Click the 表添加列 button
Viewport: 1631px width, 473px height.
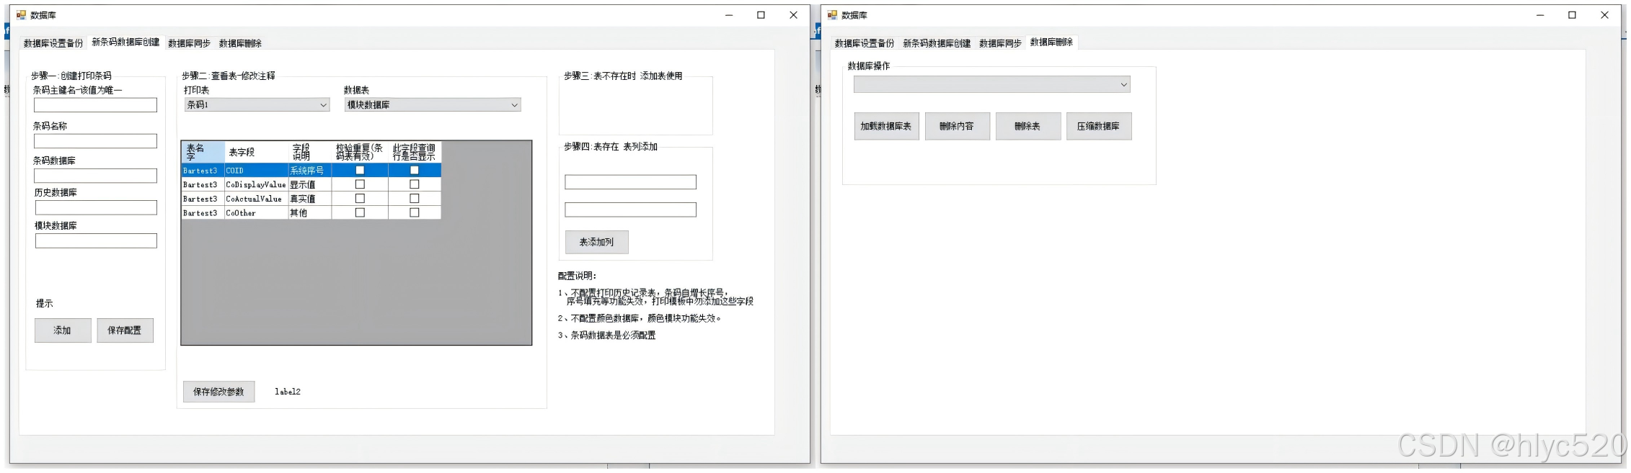(596, 243)
